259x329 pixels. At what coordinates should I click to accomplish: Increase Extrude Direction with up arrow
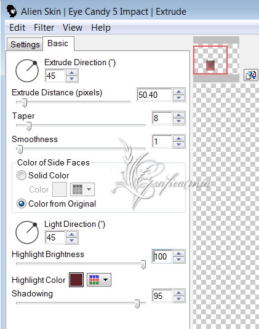[72, 73]
